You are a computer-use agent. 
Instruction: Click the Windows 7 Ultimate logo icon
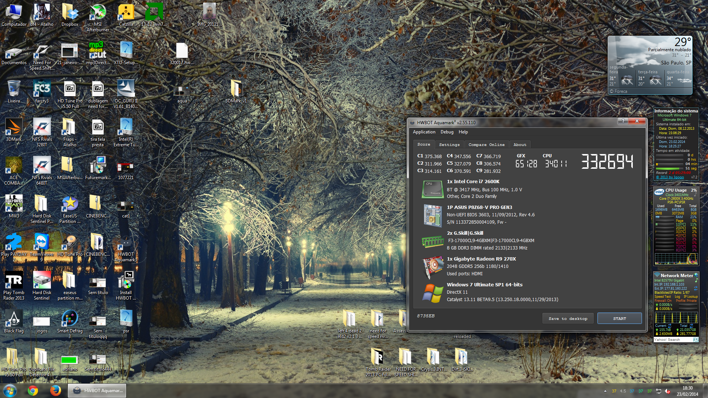(432, 293)
